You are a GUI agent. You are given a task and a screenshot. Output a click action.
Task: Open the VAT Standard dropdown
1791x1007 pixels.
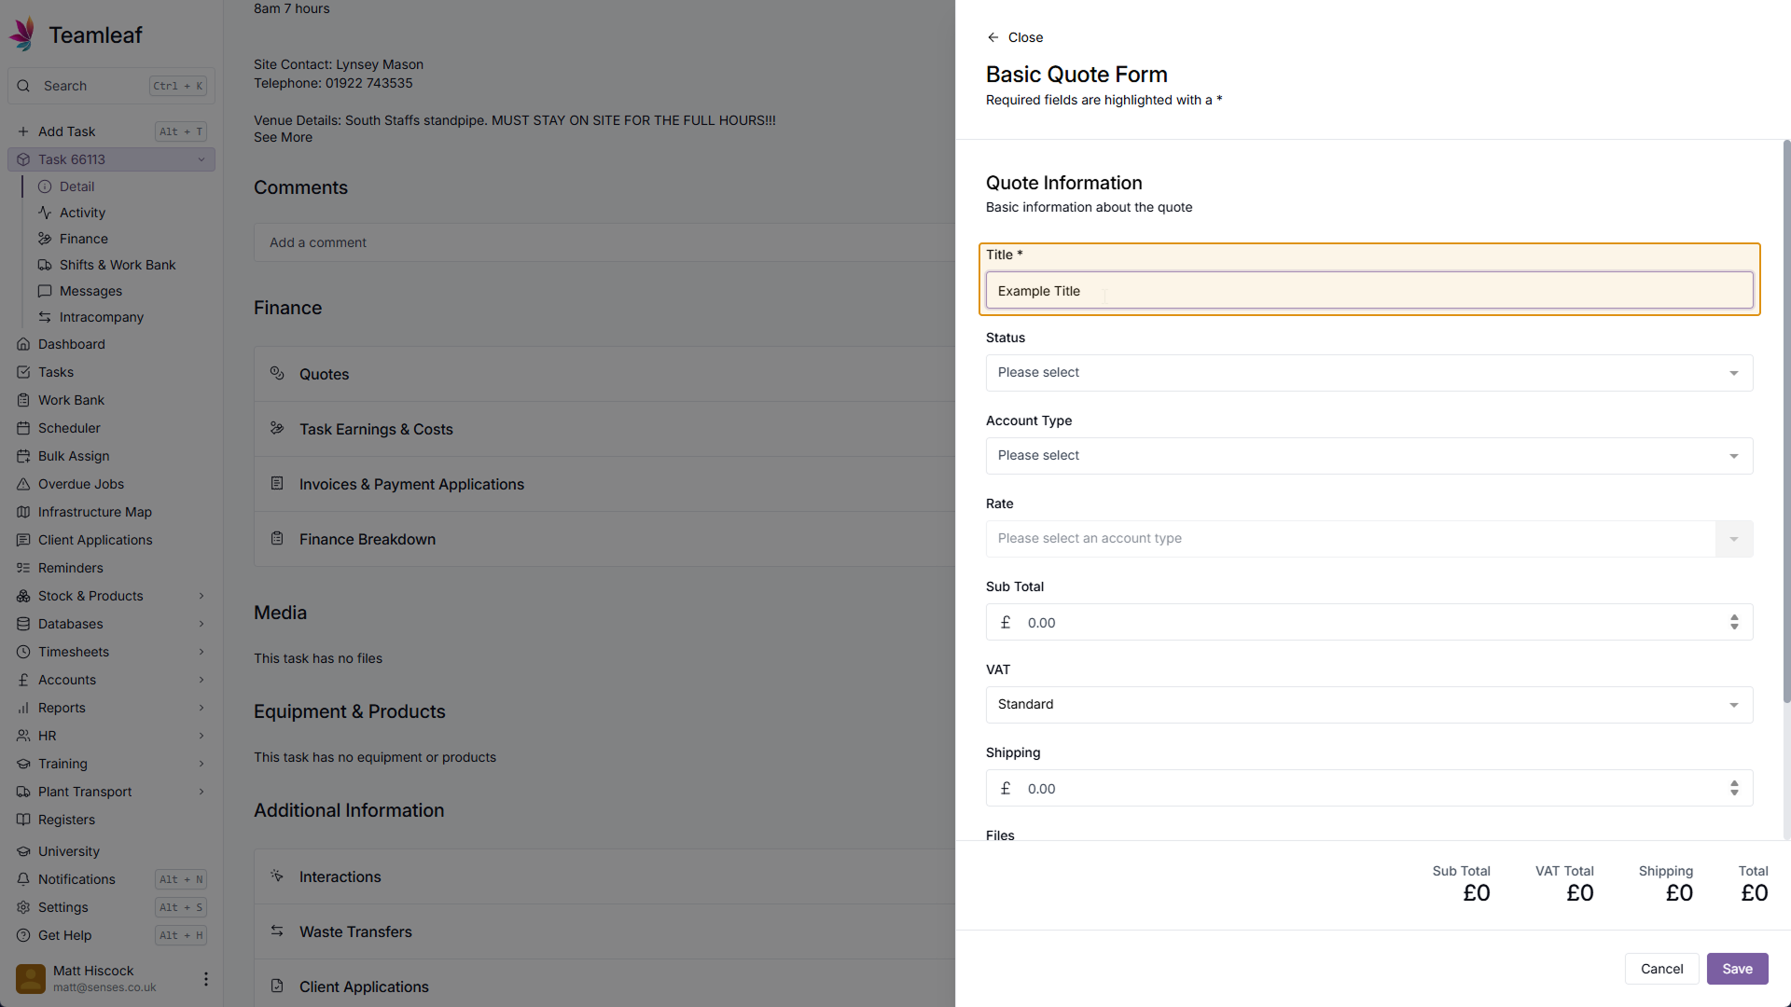click(x=1368, y=705)
